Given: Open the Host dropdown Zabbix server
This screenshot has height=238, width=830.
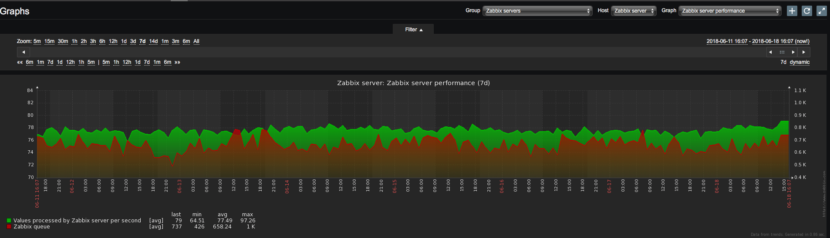Looking at the screenshot, I should 634,11.
